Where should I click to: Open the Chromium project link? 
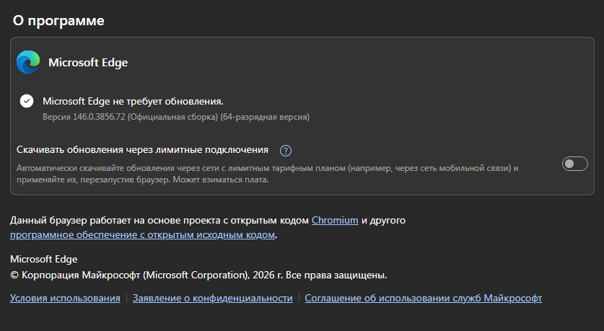[335, 220]
